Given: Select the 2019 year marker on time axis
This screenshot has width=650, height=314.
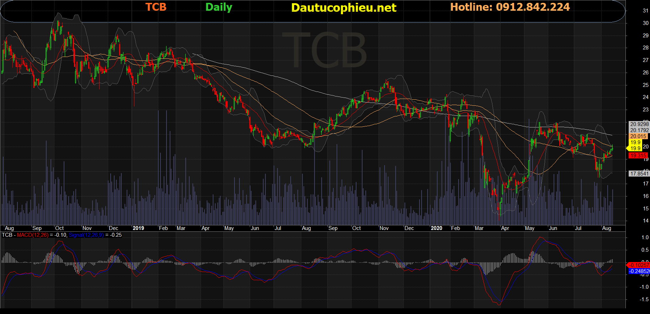Looking at the screenshot, I should 138,228.
